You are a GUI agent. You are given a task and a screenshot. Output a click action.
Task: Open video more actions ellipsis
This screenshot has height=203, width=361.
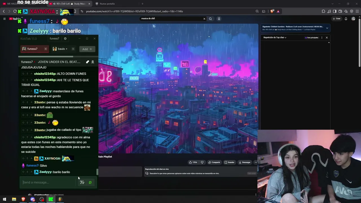256,162
